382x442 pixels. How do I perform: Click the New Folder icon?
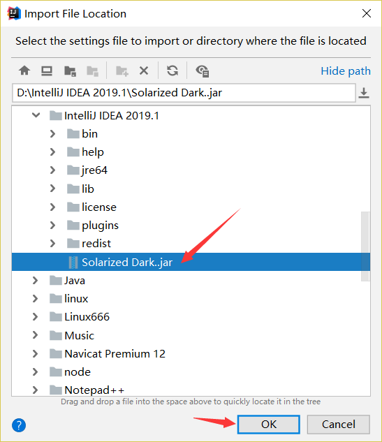122,71
